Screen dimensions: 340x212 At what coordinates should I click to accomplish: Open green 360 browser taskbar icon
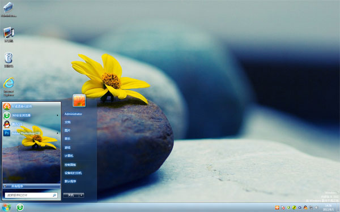coord(20,207)
